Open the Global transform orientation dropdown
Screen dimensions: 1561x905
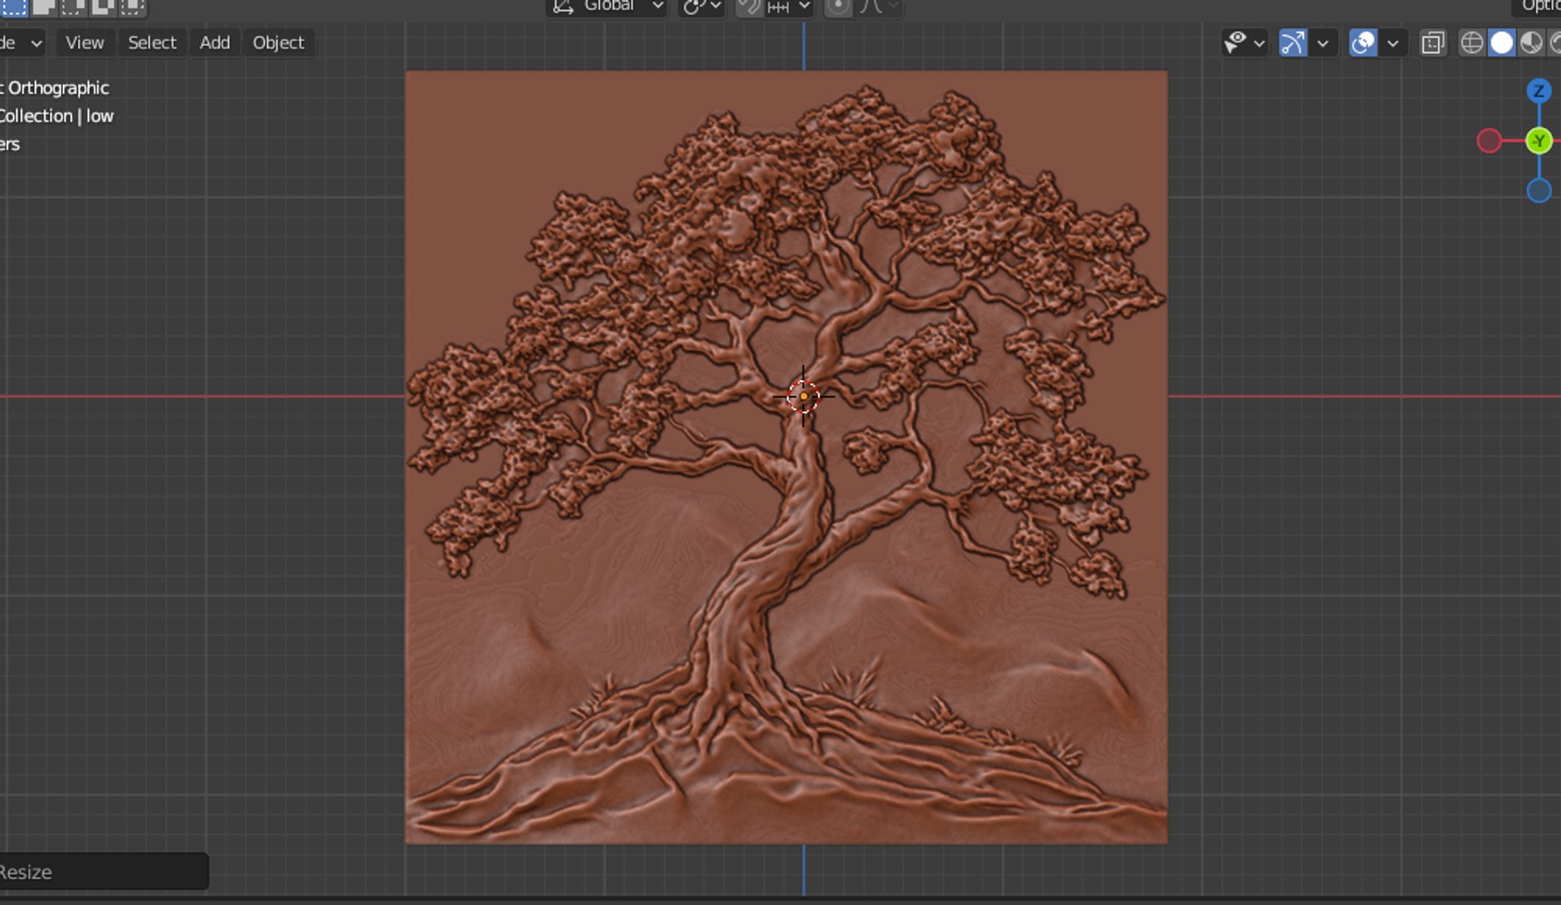tap(607, 7)
